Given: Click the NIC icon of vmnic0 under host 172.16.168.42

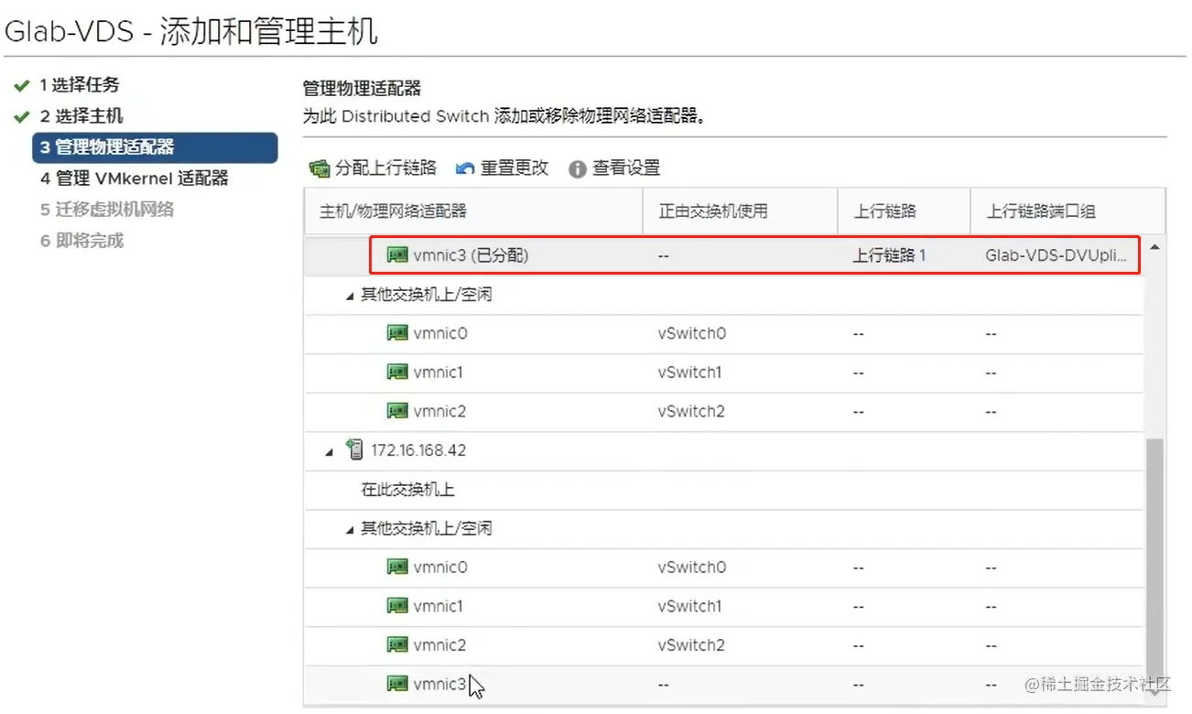Looking at the screenshot, I should click(397, 567).
